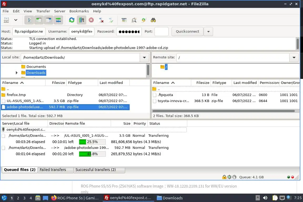Toggle message log display
Screen dimensions: 303x202
pyautogui.click(x=29, y=20)
